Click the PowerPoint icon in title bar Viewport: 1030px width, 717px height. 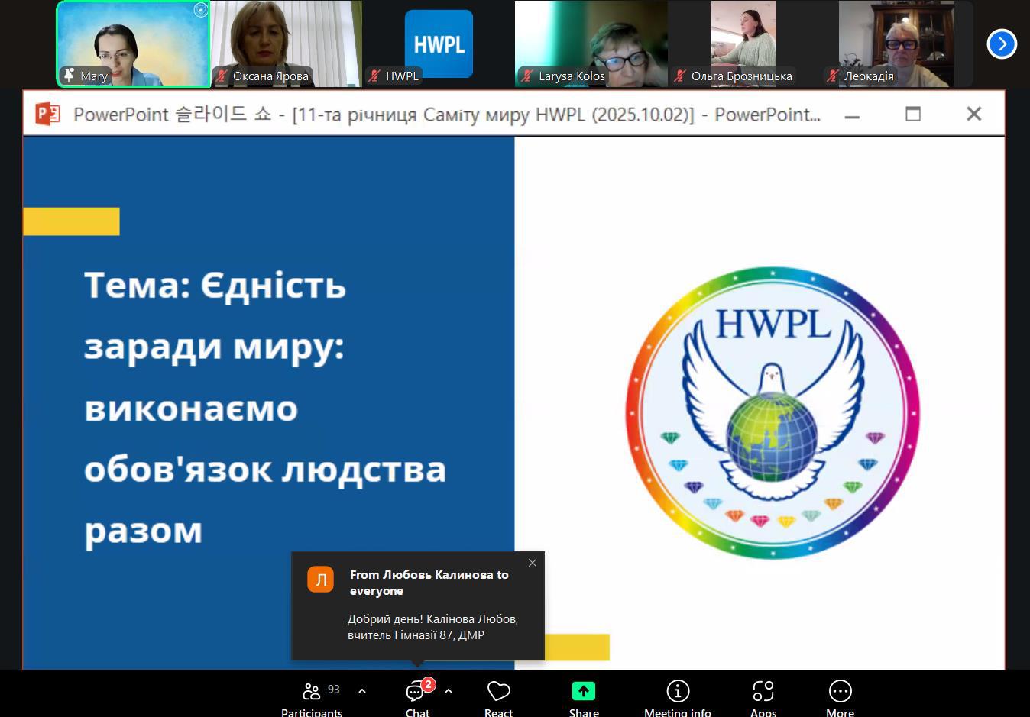point(47,115)
